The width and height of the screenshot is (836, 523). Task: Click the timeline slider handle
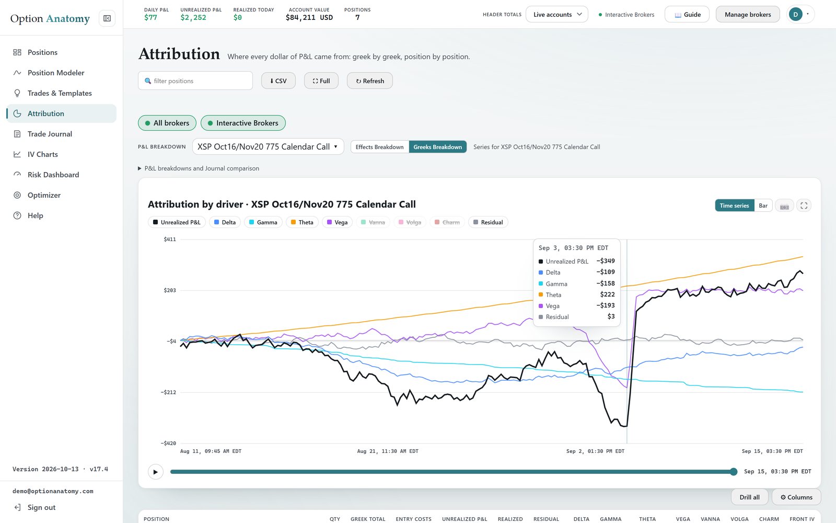coord(734,472)
